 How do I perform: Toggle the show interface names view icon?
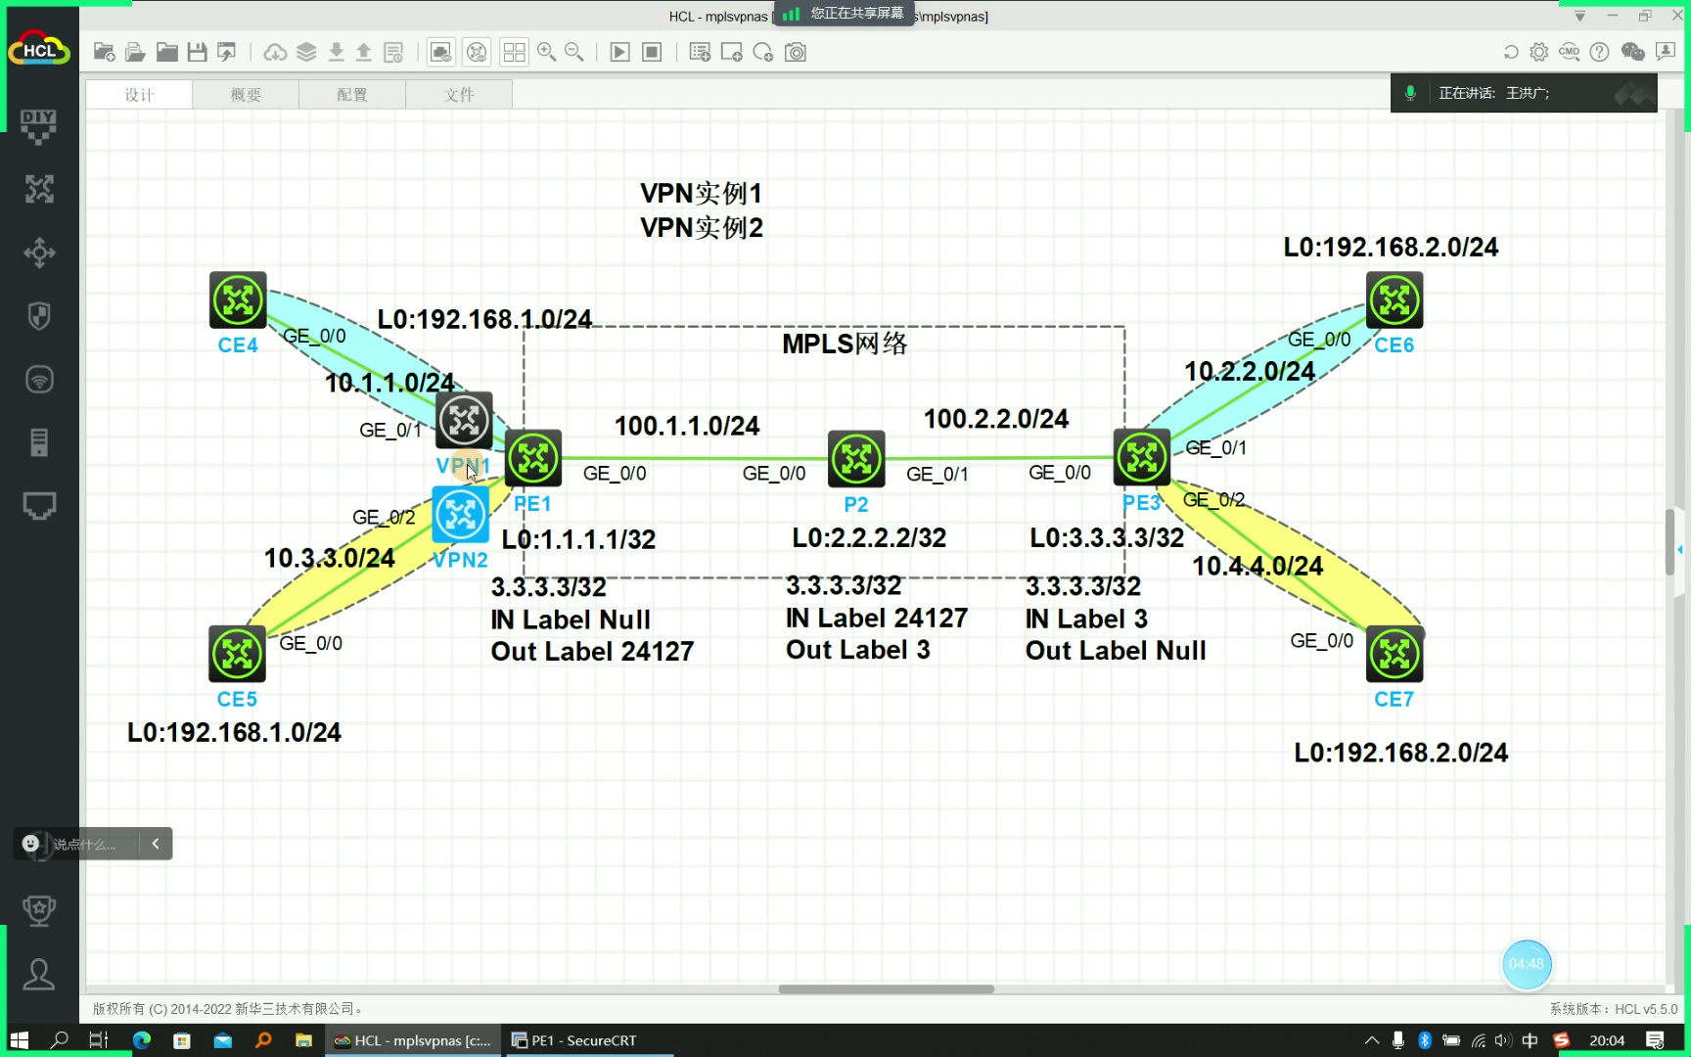[x=441, y=52]
